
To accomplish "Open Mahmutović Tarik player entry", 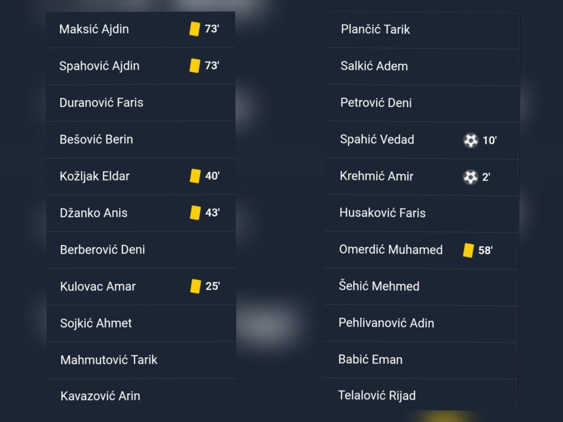I will [109, 360].
